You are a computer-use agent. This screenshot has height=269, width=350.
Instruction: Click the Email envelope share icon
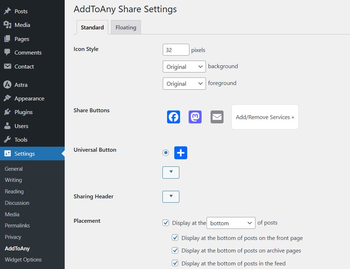(x=217, y=117)
